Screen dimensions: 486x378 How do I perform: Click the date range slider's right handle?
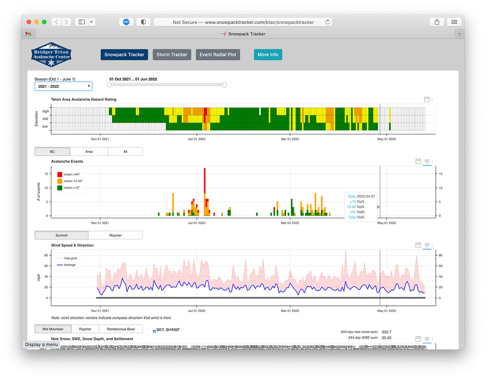point(224,85)
